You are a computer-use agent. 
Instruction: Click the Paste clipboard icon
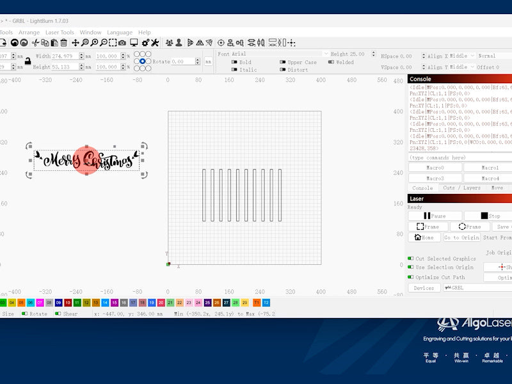click(x=54, y=43)
